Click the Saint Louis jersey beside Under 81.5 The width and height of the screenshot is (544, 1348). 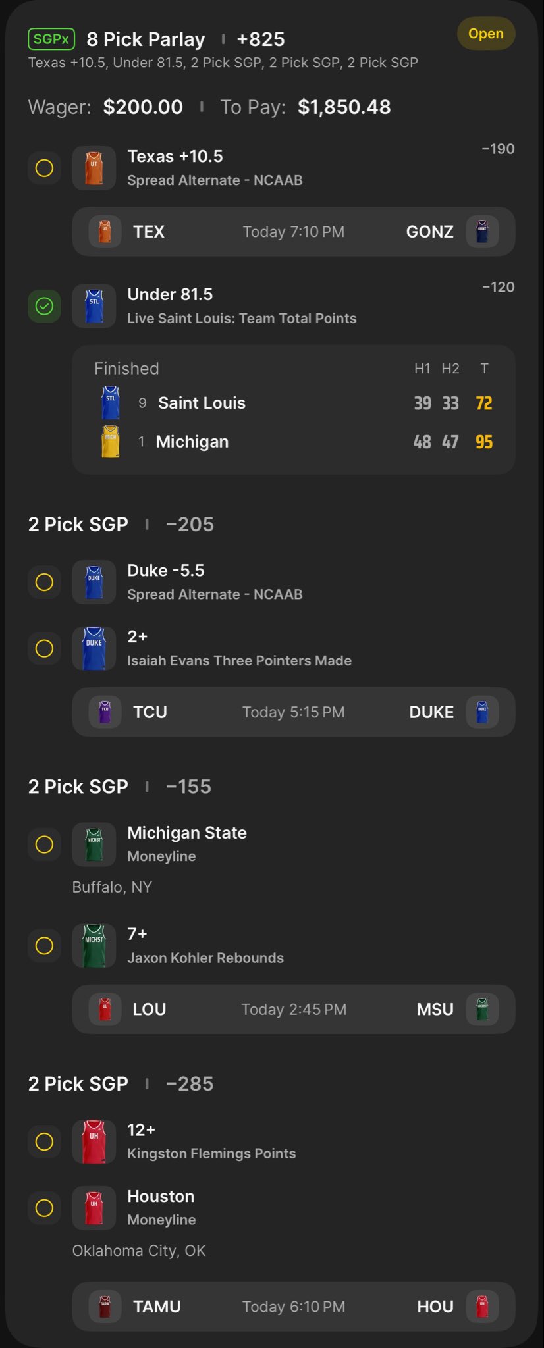tap(94, 306)
